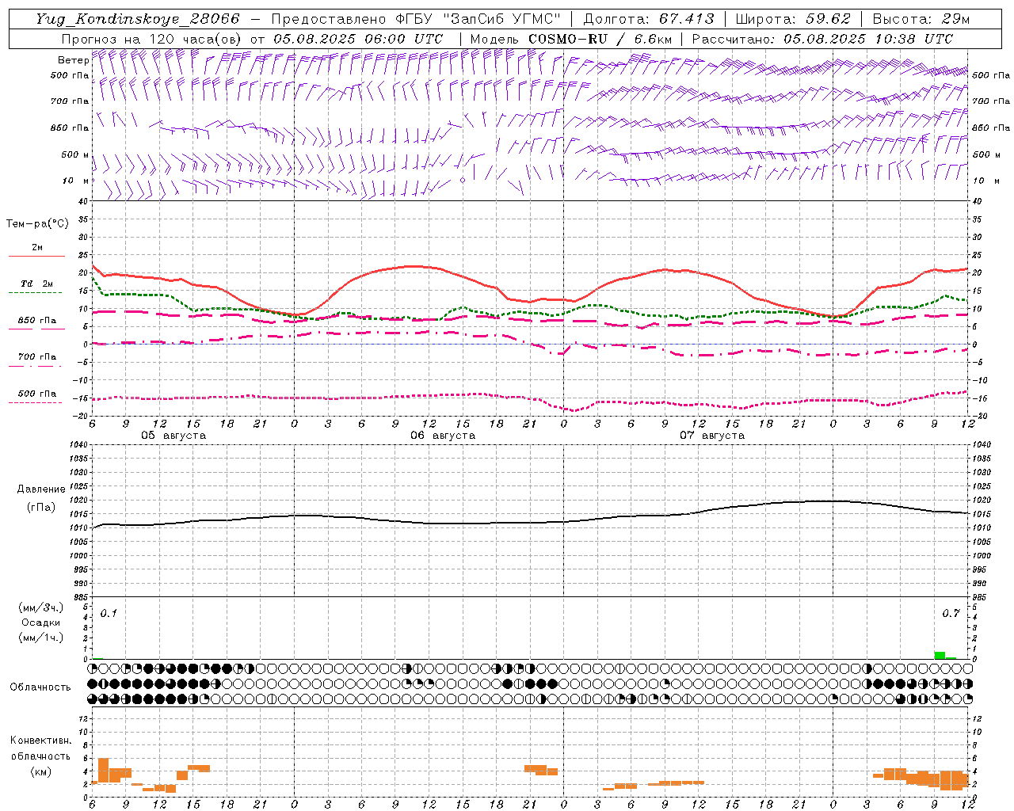Click the (км) unit label for convective cloud
1014x811 pixels.
pyautogui.click(x=40, y=771)
